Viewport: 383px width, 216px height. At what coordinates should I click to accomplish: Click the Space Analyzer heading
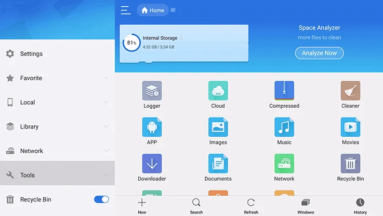(319, 28)
